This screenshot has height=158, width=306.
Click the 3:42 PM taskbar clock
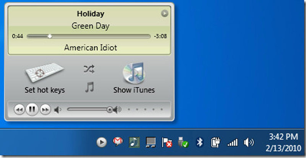283,137
